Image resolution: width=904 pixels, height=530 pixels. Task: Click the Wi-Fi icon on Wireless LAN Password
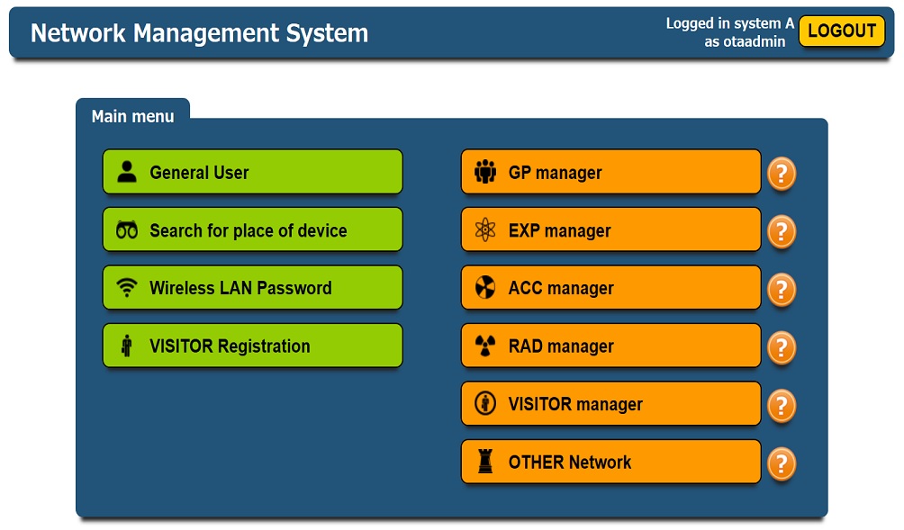click(x=127, y=287)
